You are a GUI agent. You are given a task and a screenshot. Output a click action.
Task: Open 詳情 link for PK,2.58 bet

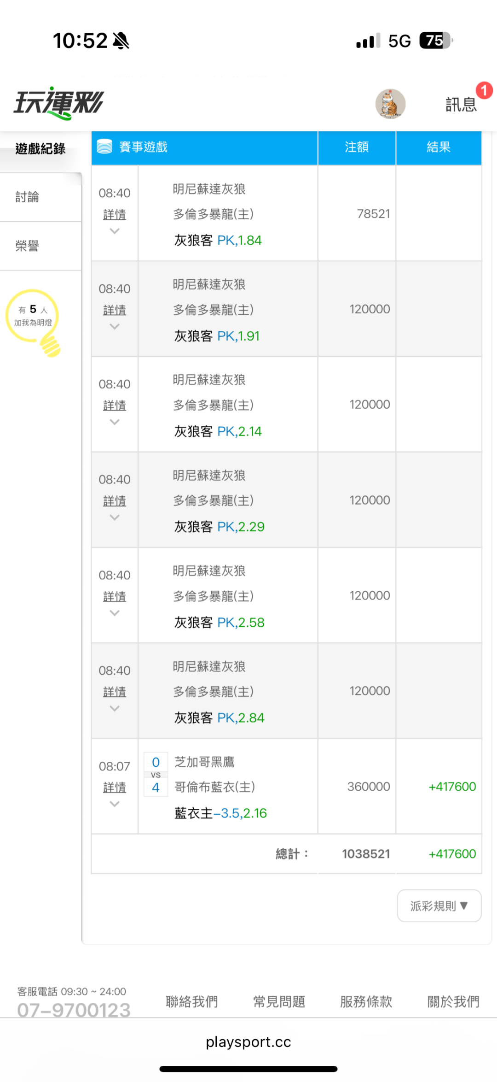click(x=115, y=596)
